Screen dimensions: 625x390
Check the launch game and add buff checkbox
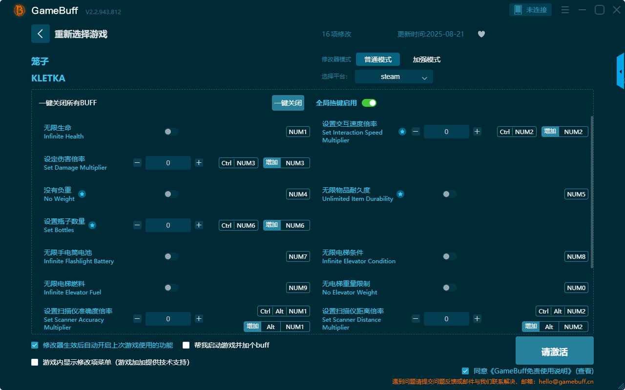[x=186, y=345]
